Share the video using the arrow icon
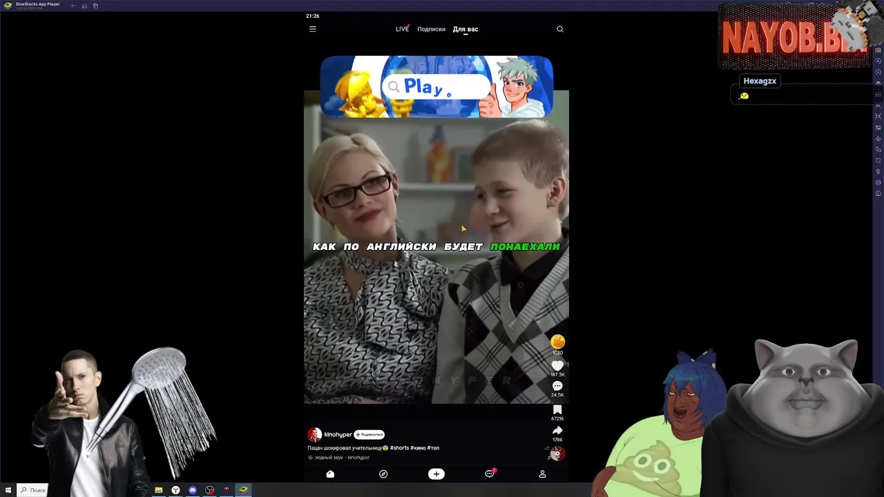This screenshot has height=497, width=884. [x=557, y=431]
